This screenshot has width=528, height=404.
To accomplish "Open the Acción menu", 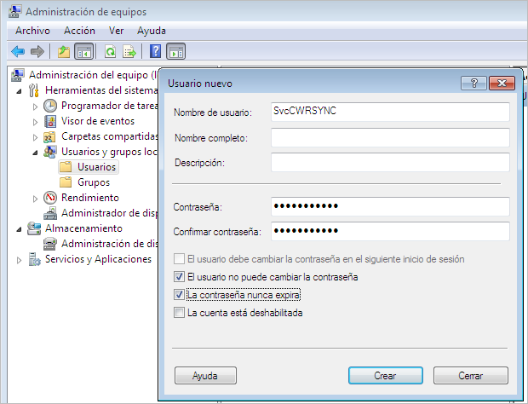I will pos(79,31).
